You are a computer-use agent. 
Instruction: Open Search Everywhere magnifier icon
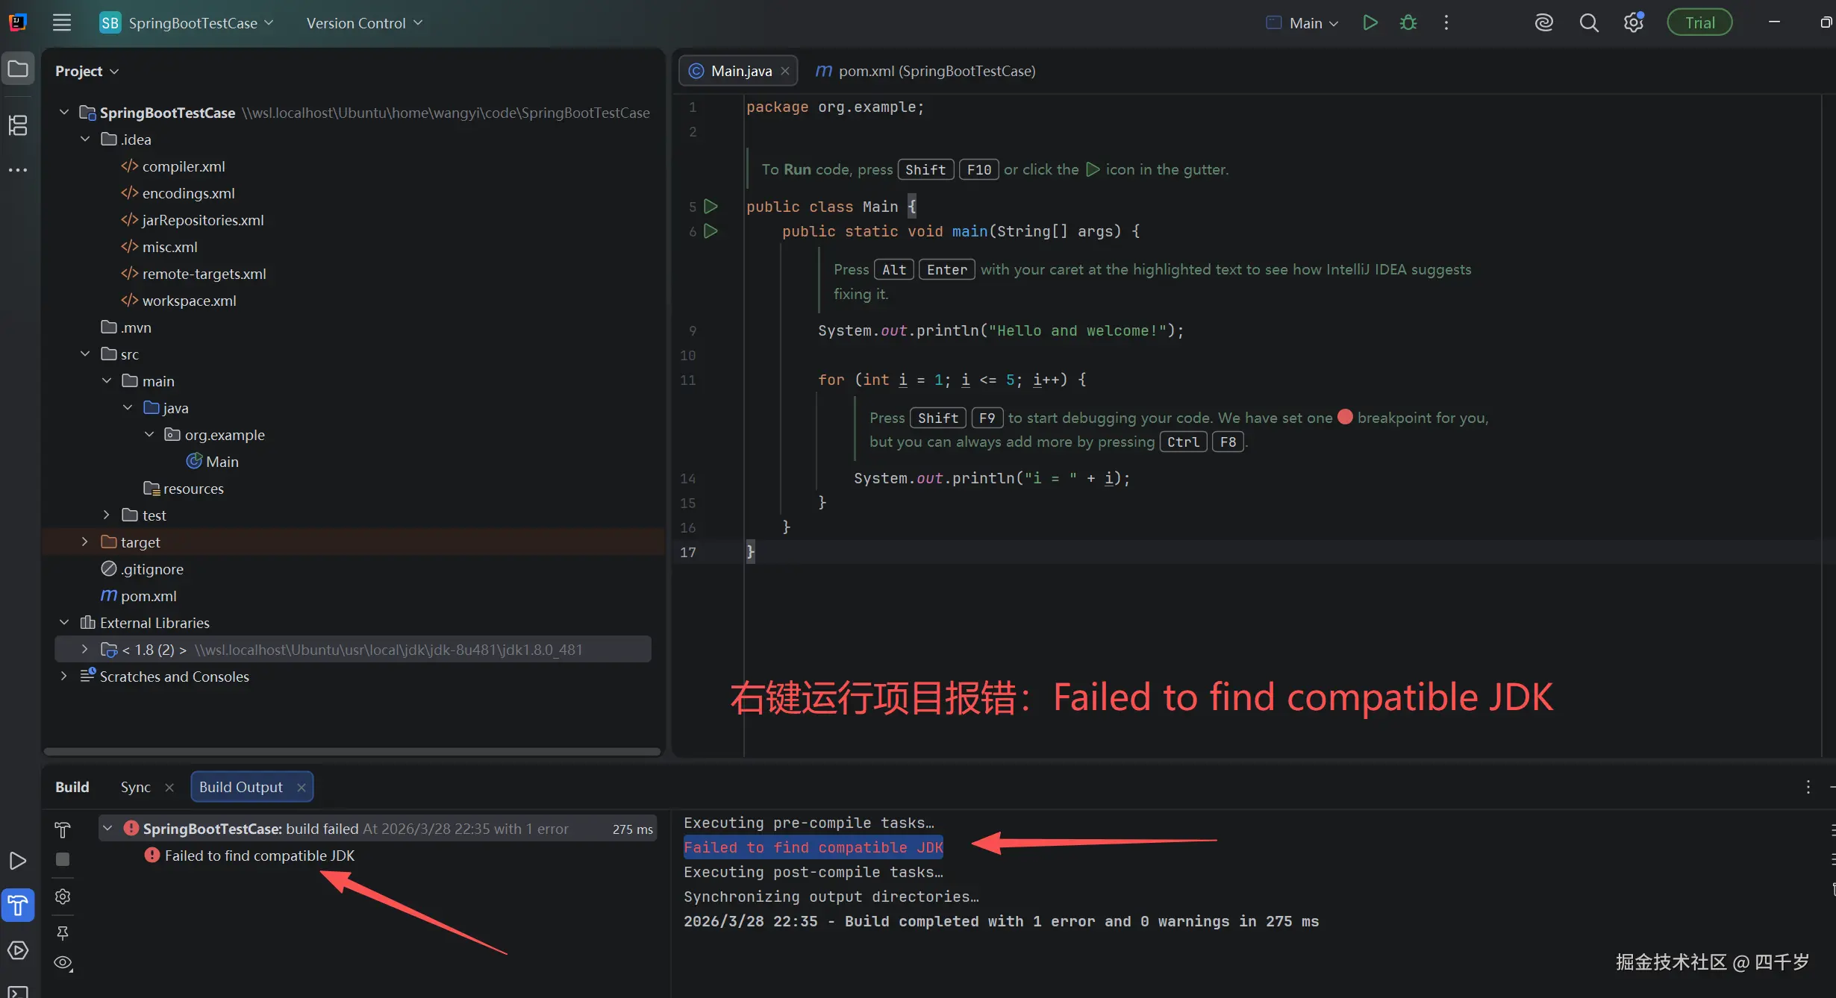pos(1589,23)
